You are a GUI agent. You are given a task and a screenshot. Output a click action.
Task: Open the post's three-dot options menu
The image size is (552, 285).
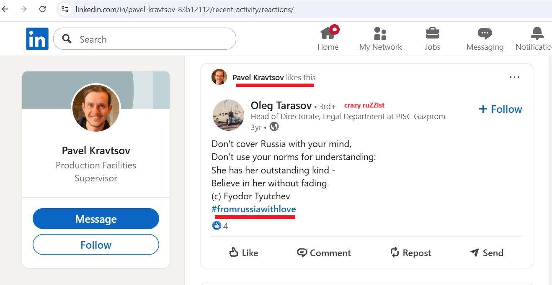coord(514,77)
